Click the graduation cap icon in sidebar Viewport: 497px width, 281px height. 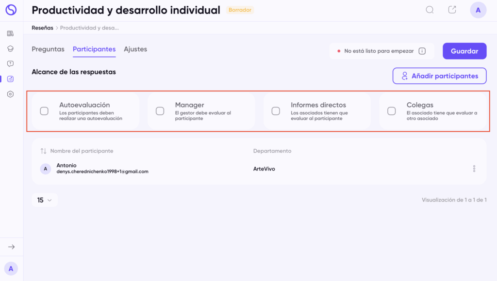[10, 48]
